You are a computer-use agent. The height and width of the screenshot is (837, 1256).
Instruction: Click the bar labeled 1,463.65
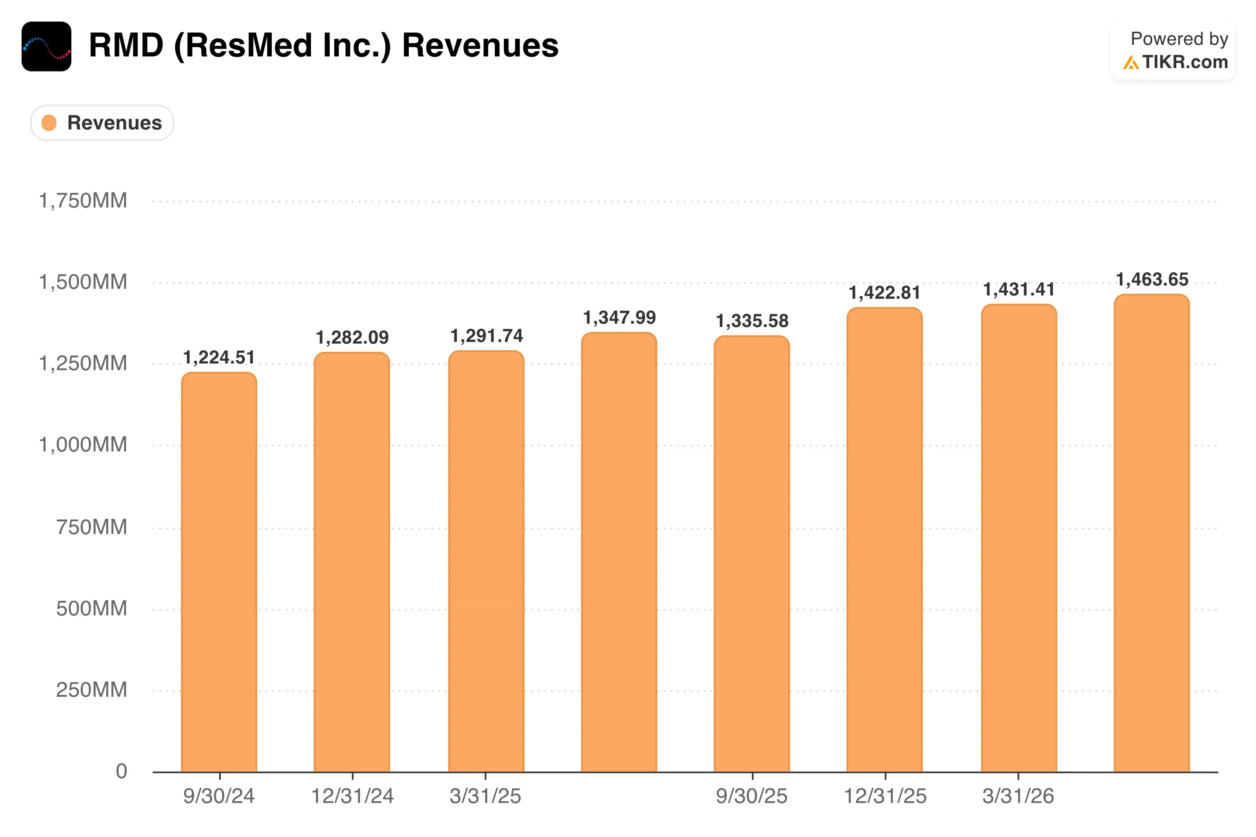[1152, 533]
